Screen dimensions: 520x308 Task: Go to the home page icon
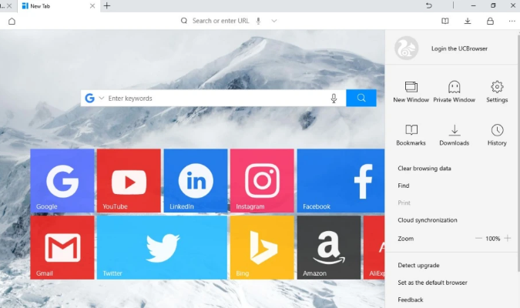(x=12, y=22)
